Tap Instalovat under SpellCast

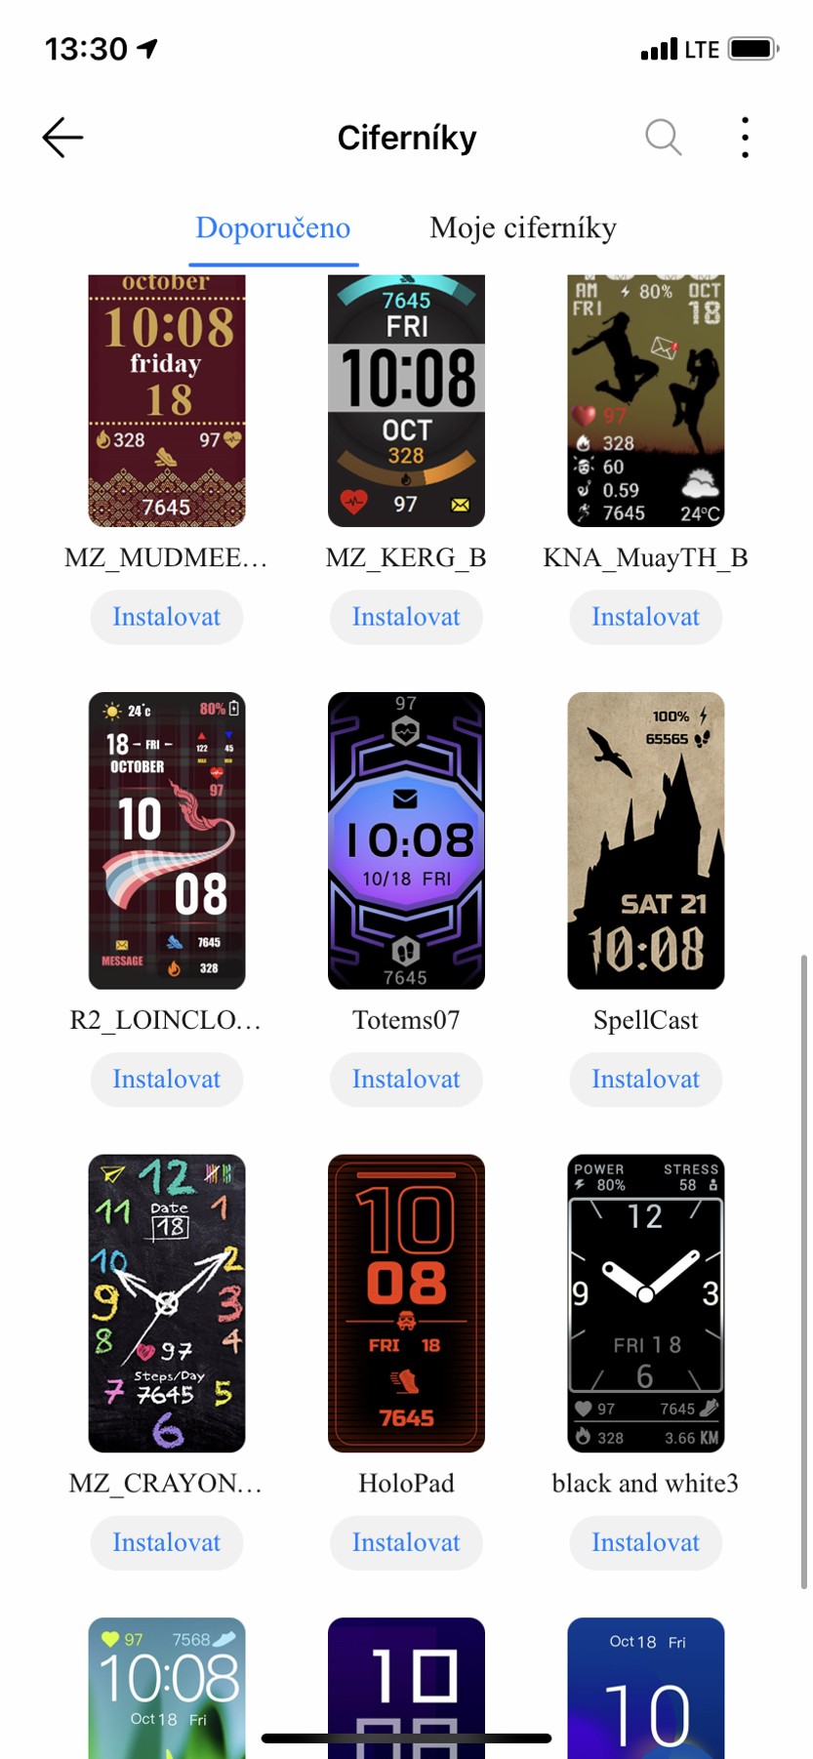[x=646, y=1080]
